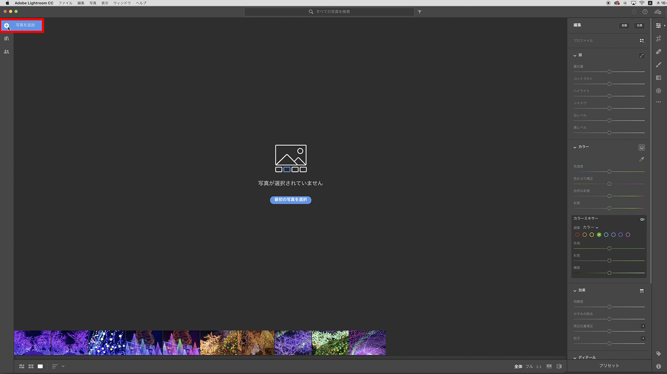Viewport: 667px width, 374px height.
Task: Click the search filter funnel icon
Action: [419, 12]
